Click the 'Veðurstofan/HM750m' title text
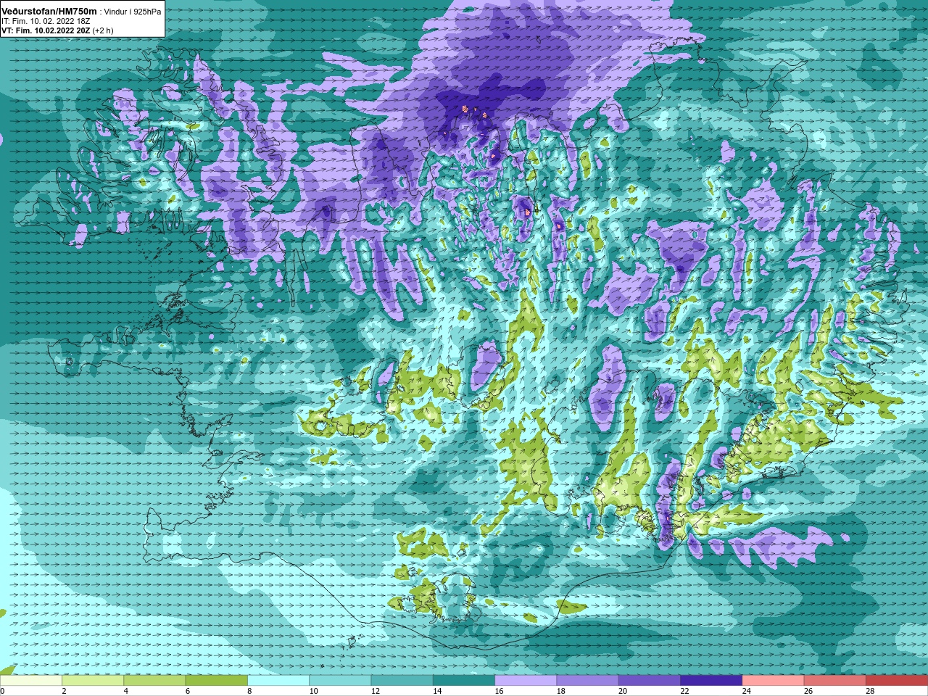The width and height of the screenshot is (928, 696). click(49, 12)
